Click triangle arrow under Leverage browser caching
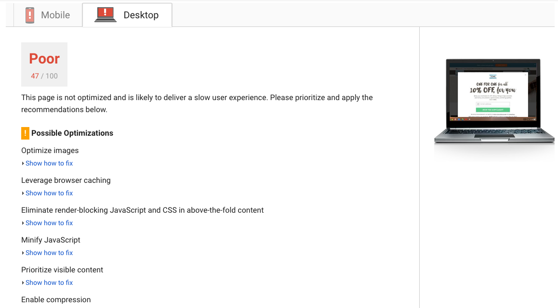This screenshot has width=558, height=308. [23, 193]
